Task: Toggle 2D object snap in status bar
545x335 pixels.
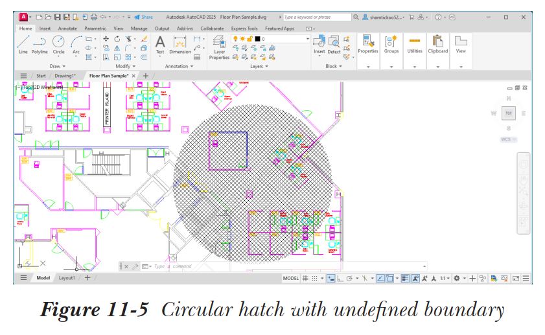Action: [389, 279]
